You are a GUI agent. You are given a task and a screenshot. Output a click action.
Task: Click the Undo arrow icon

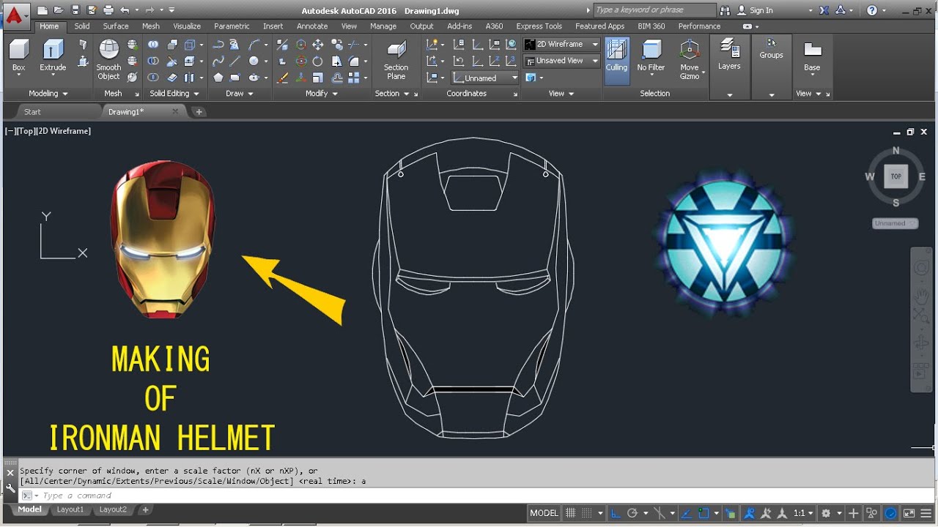coord(125,10)
